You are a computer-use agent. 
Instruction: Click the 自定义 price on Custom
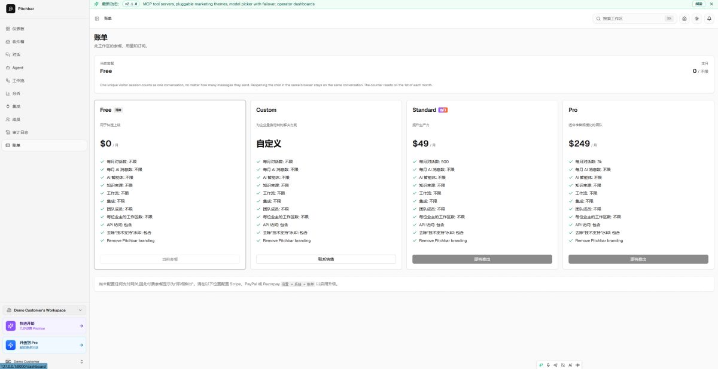pyautogui.click(x=269, y=144)
